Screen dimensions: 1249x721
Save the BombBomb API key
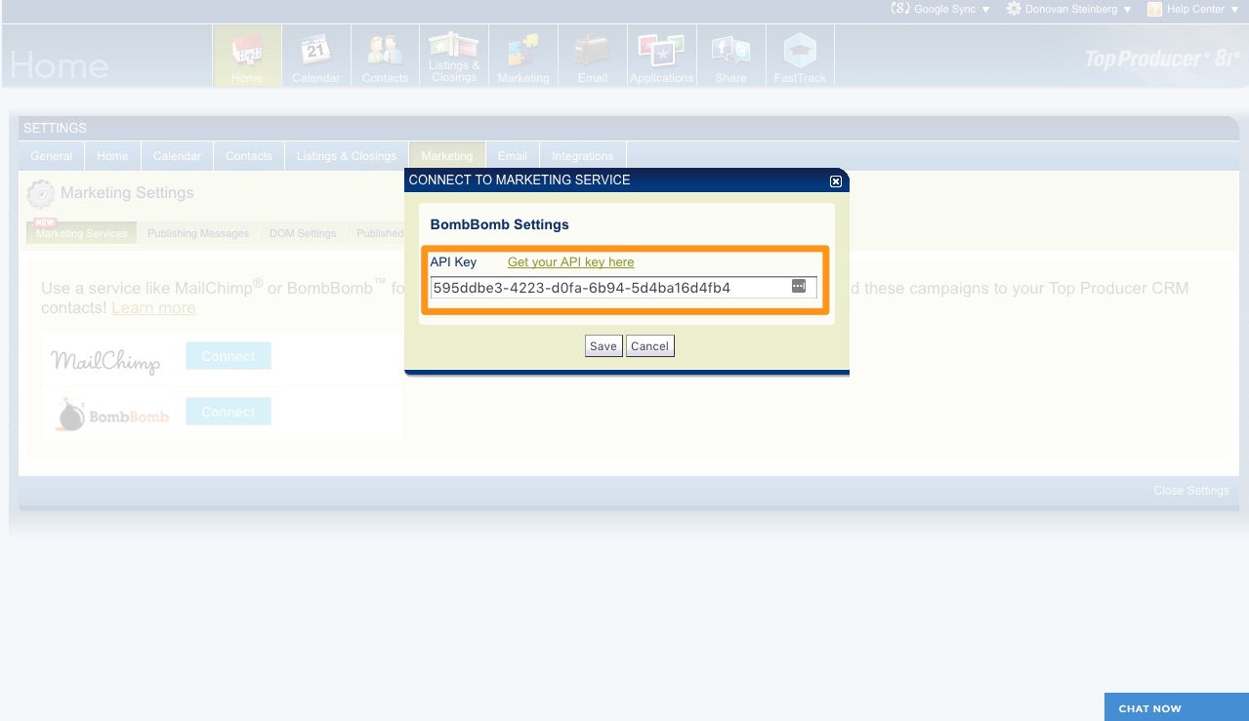tap(604, 346)
